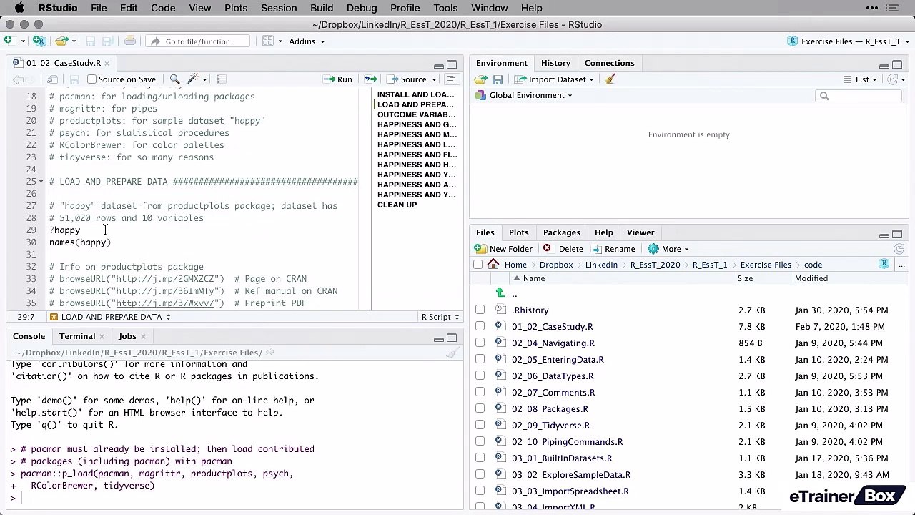This screenshot has width=915, height=515.
Task: Open Source button dropdown arrow
Action: (433, 79)
